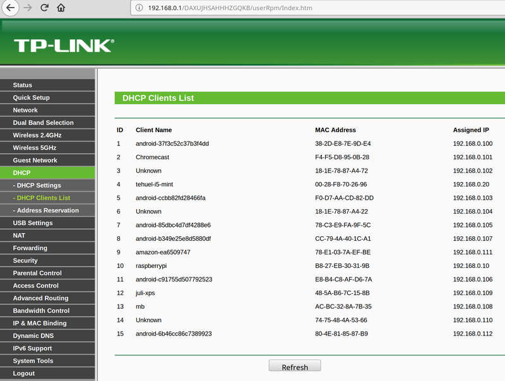The height and width of the screenshot is (381, 505).
Task: Reload the page with the refresh icon
Action: click(44, 8)
